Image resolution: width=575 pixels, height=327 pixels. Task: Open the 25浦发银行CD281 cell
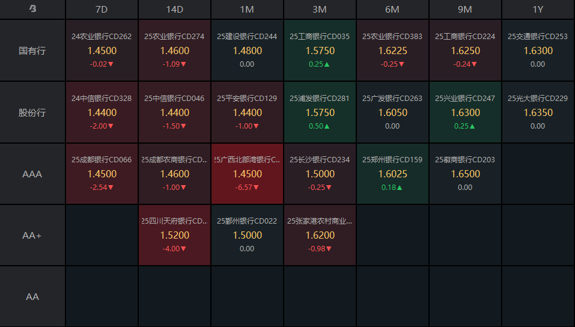[320, 112]
